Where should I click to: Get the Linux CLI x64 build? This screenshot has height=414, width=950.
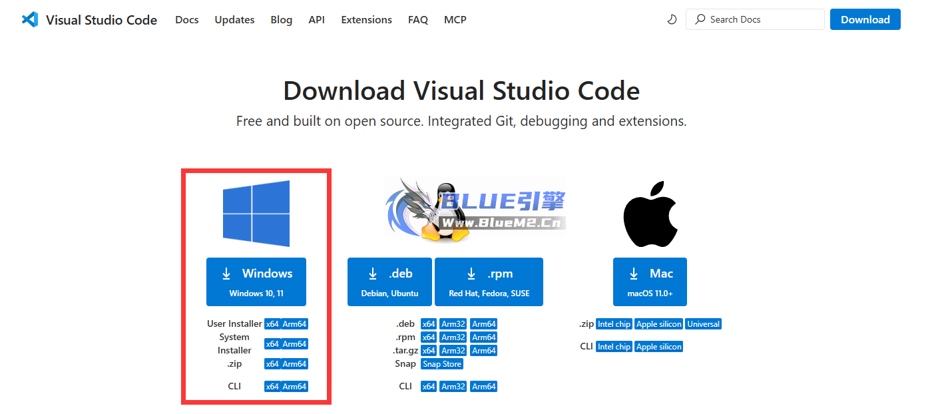pyautogui.click(x=429, y=387)
